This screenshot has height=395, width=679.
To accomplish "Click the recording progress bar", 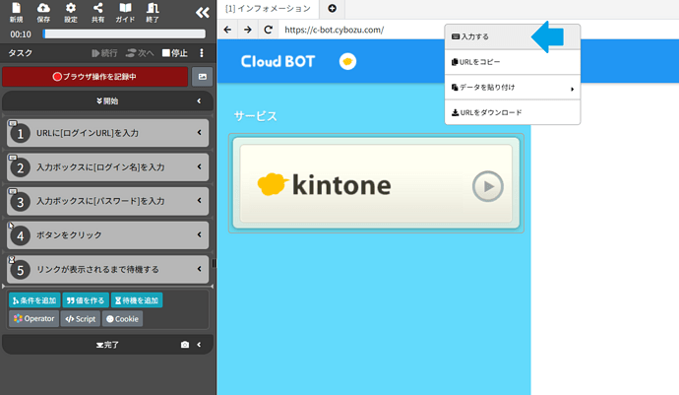I will pyautogui.click(x=124, y=33).
